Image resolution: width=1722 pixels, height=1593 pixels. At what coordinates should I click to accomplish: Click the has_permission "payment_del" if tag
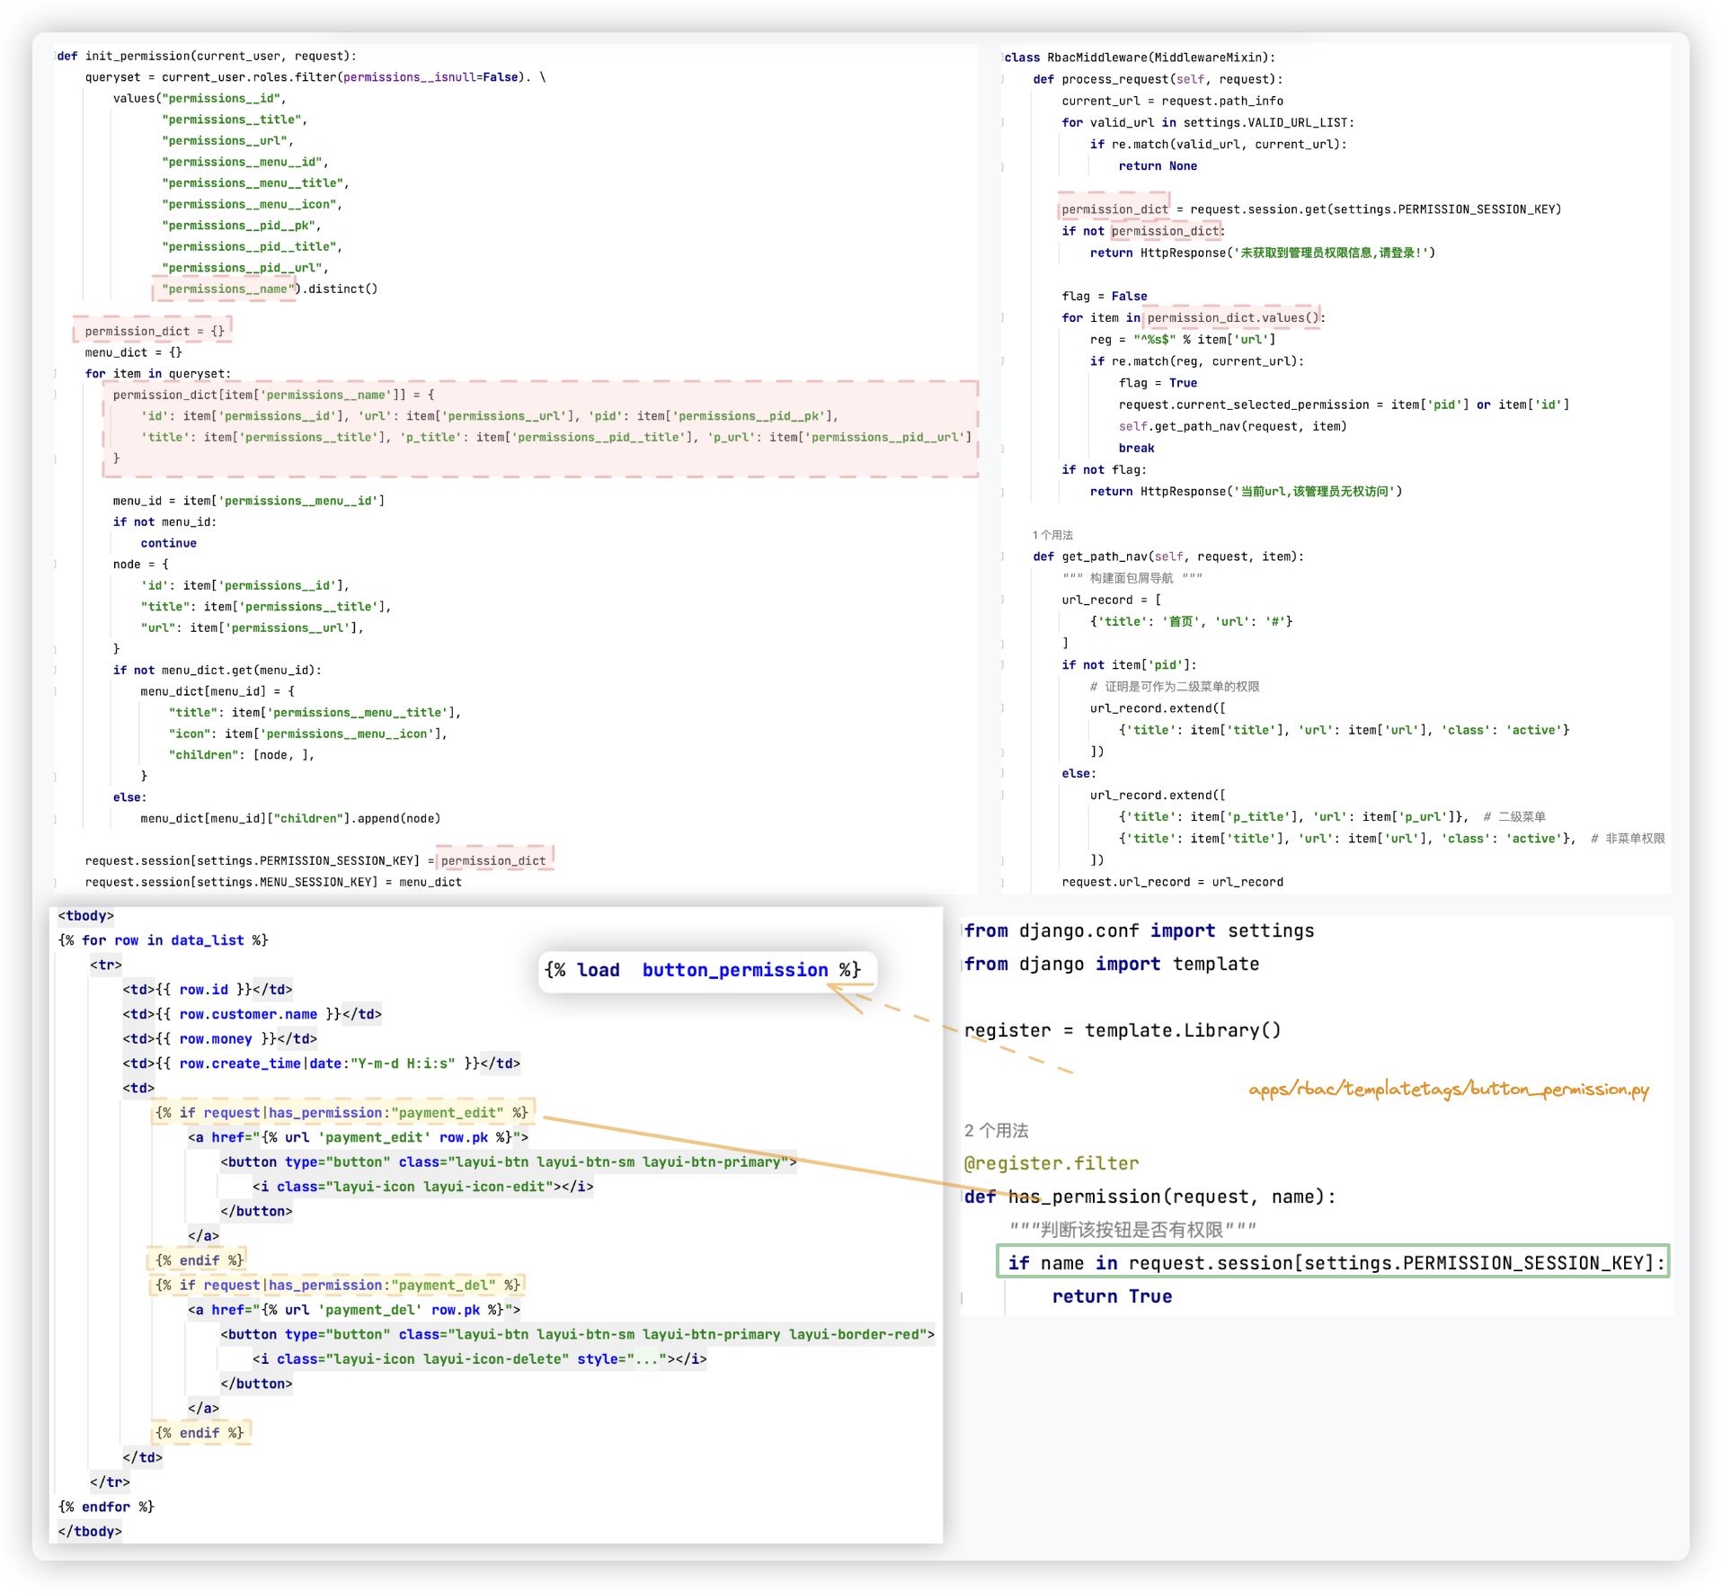tap(337, 1286)
